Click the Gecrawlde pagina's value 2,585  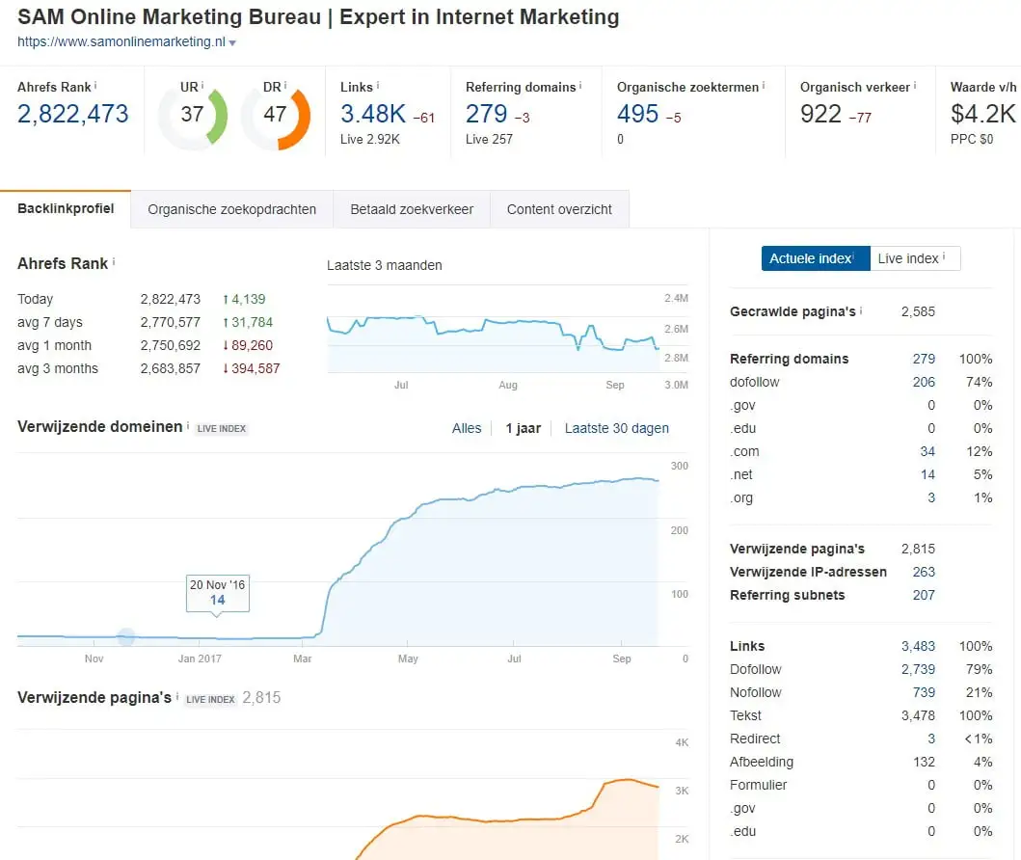(918, 311)
